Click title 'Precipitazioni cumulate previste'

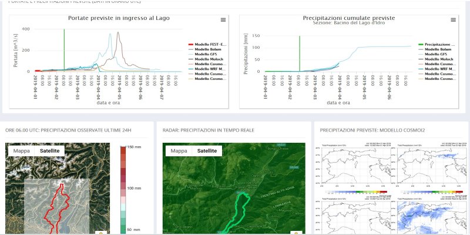click(x=349, y=18)
